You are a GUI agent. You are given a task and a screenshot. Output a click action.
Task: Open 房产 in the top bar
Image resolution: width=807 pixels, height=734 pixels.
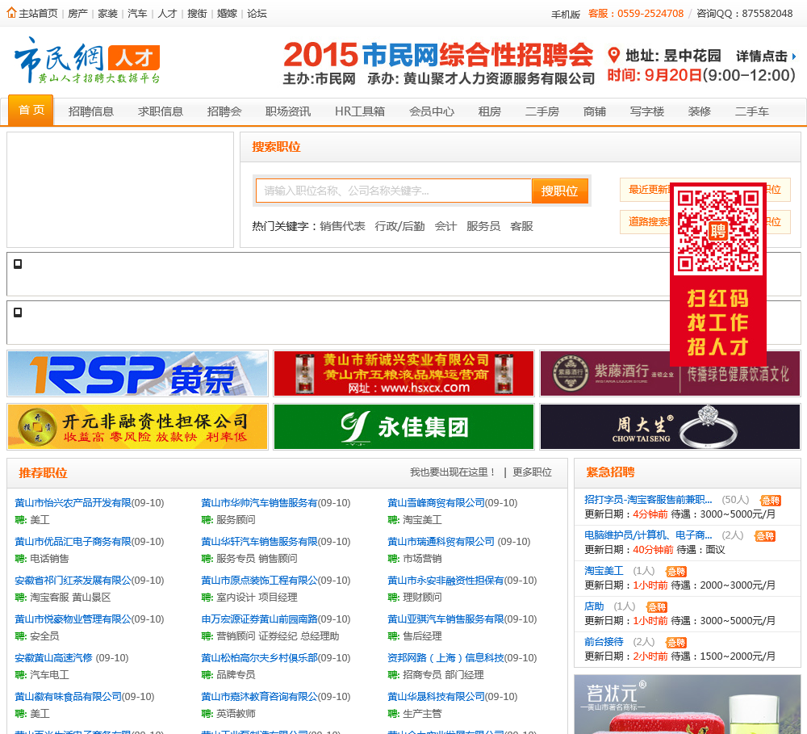pyautogui.click(x=77, y=14)
